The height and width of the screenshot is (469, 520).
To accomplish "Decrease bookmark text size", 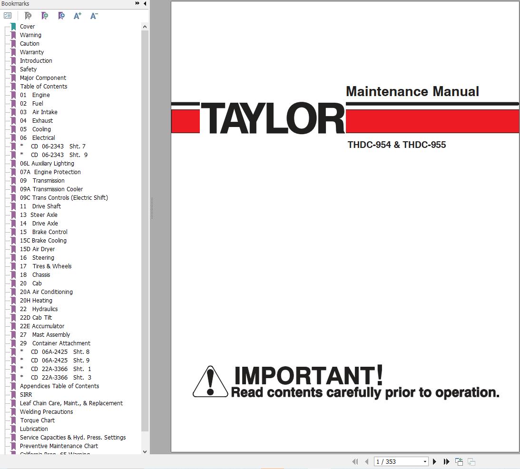I will coord(94,16).
